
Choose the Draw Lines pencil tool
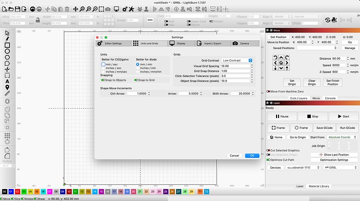pyautogui.click(x=7, y=39)
